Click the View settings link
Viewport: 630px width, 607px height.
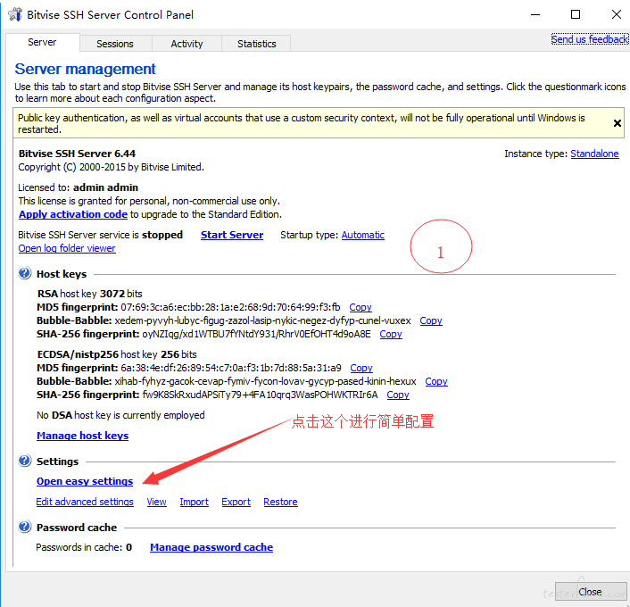[x=157, y=502]
